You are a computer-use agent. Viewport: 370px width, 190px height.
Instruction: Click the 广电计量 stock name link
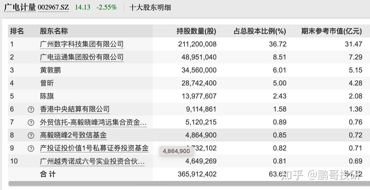20,7
